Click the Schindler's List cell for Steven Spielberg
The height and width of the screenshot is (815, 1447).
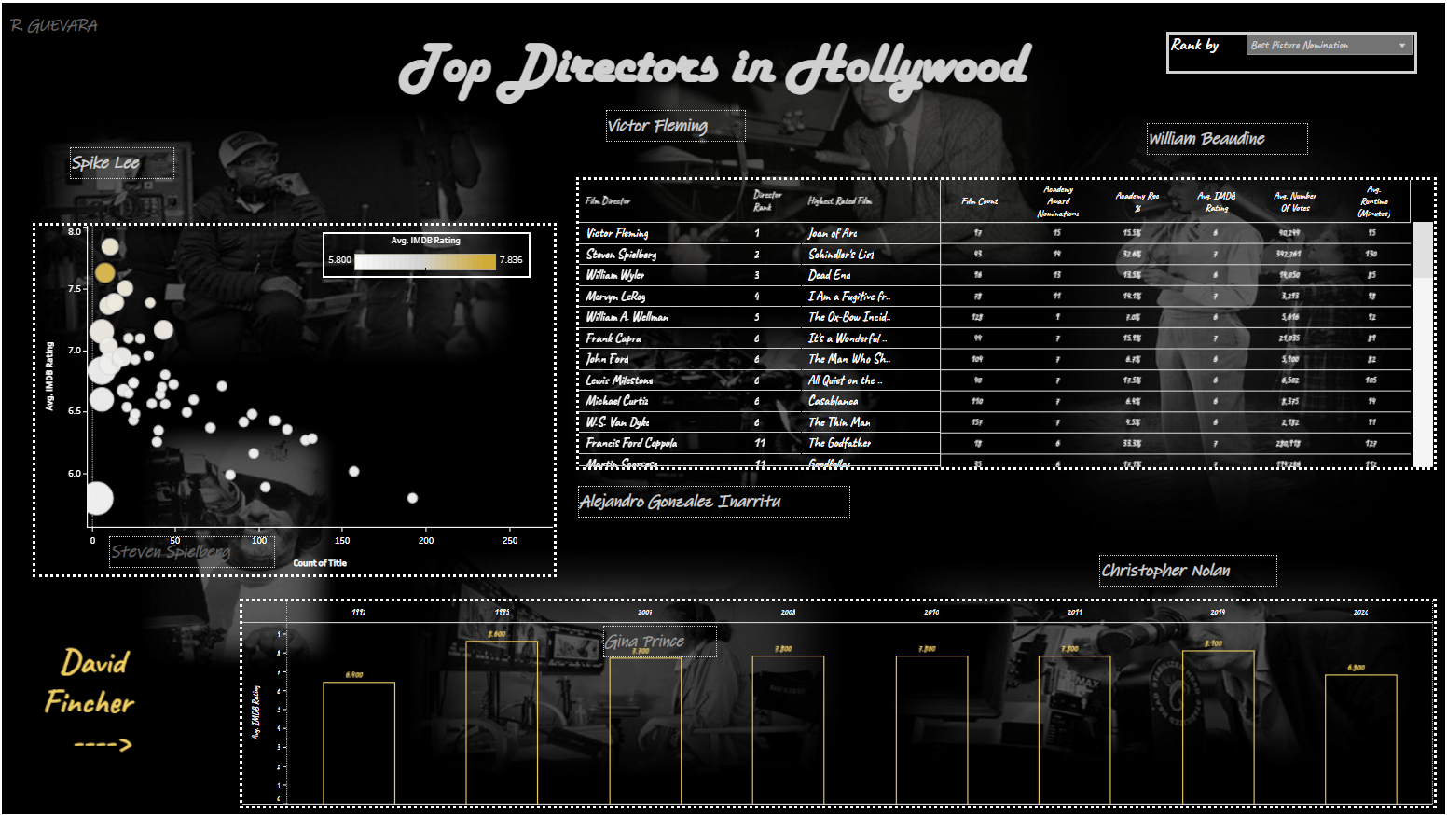(x=840, y=254)
